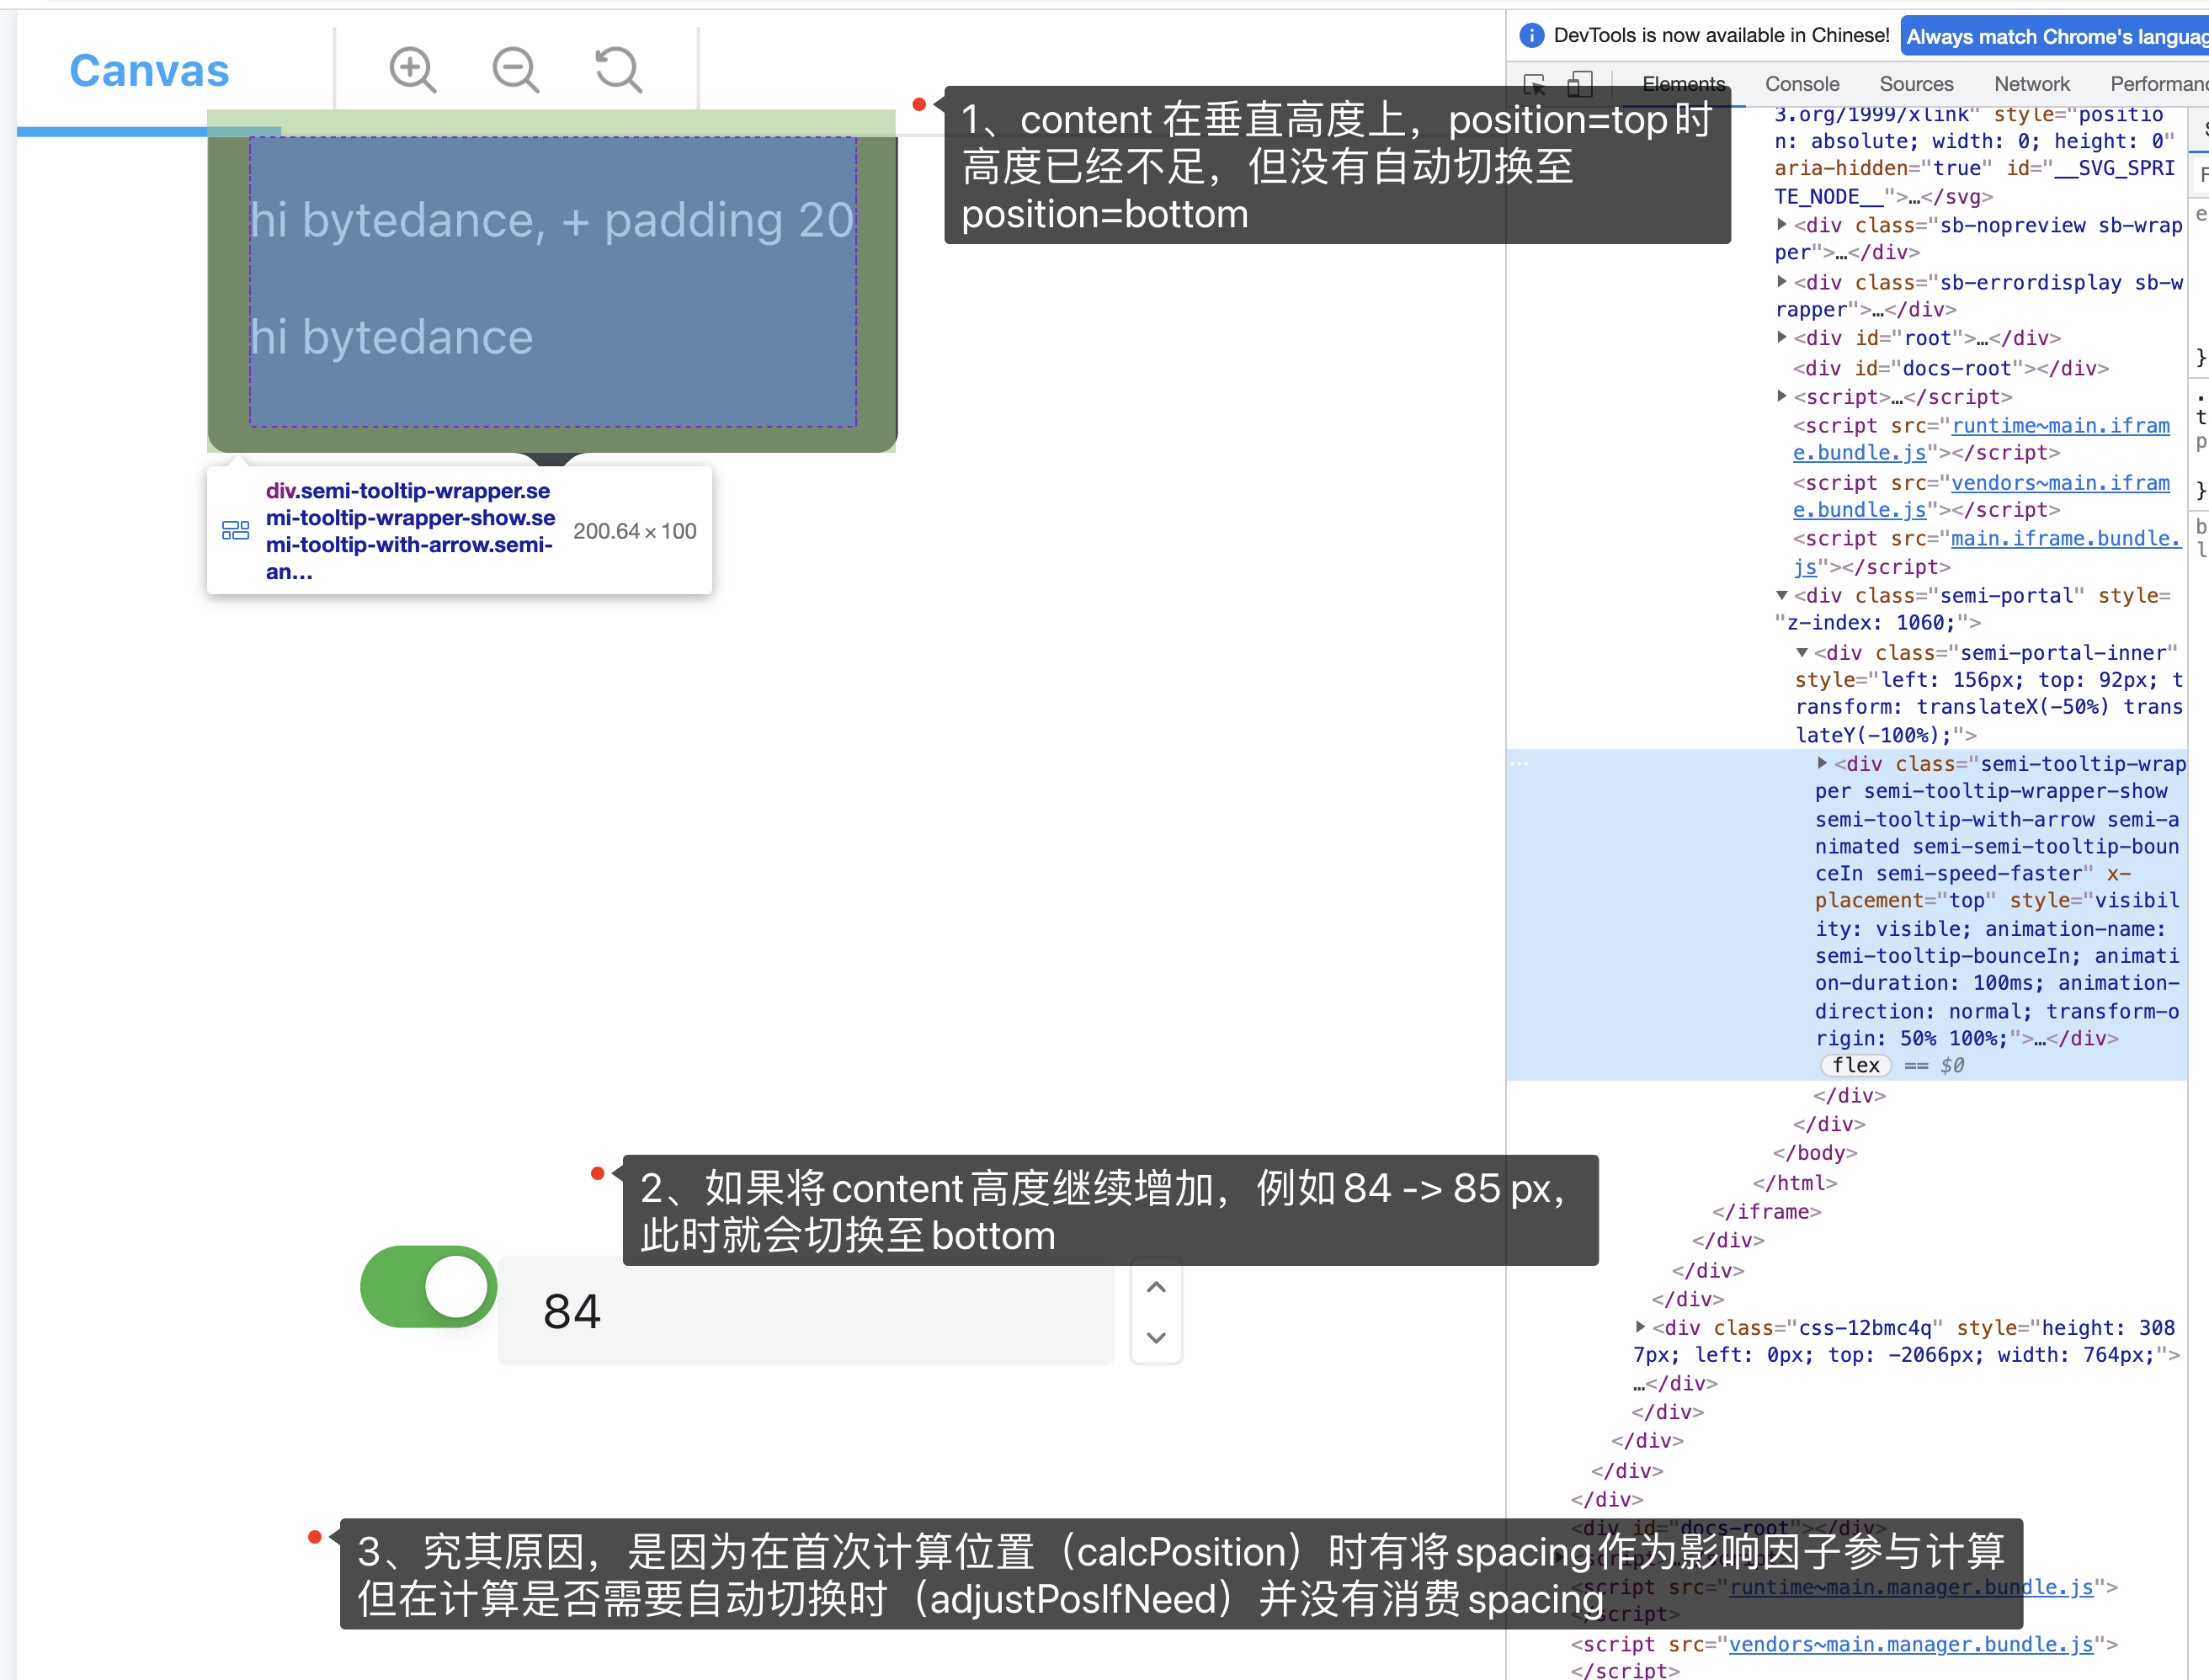Collapse the semi-portal-inner div node
The image size is (2209, 1680).
(x=1803, y=652)
